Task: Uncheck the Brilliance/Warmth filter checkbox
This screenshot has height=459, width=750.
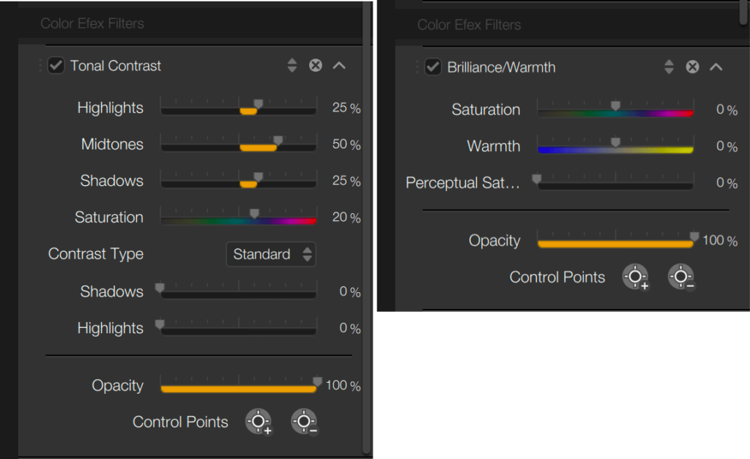Action: (433, 67)
